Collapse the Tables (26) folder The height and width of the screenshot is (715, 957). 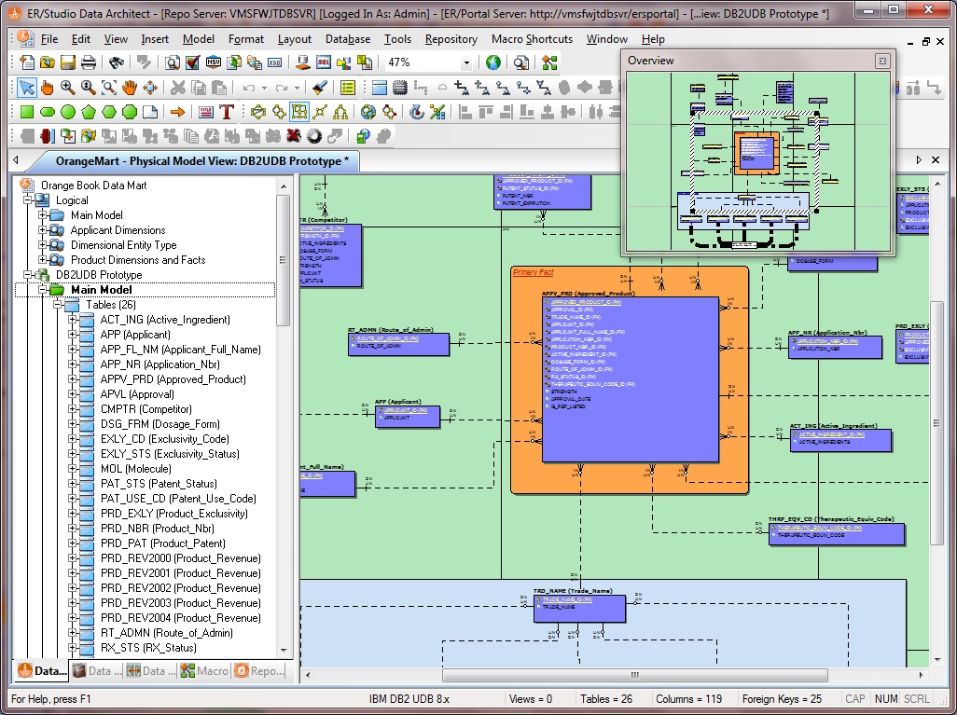click(58, 304)
